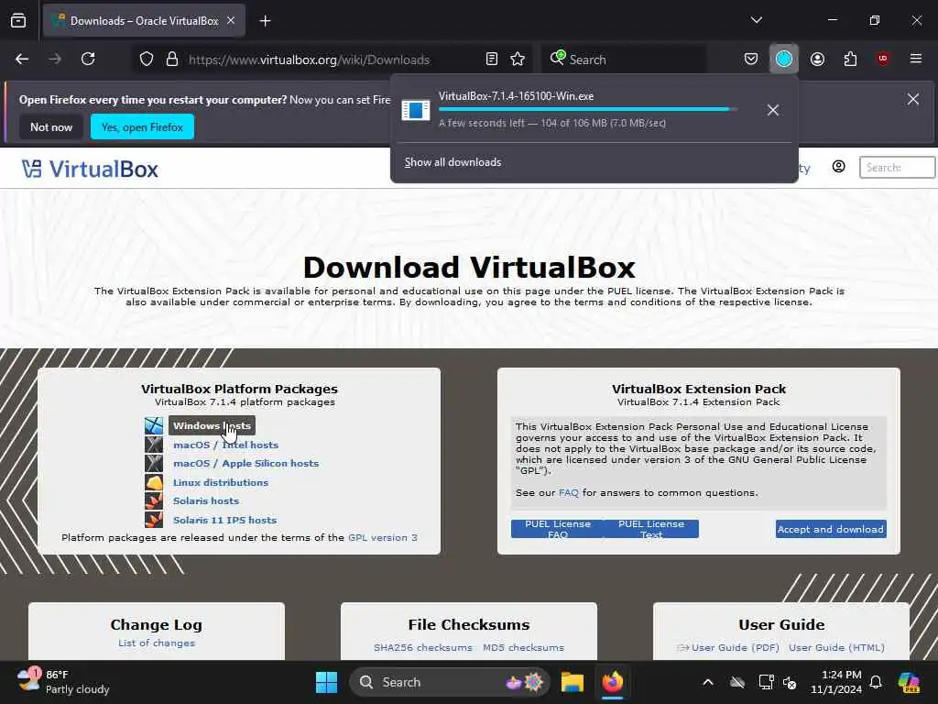Open the SHA256 checksums link
Image resolution: width=938 pixels, height=704 pixels.
coord(423,648)
